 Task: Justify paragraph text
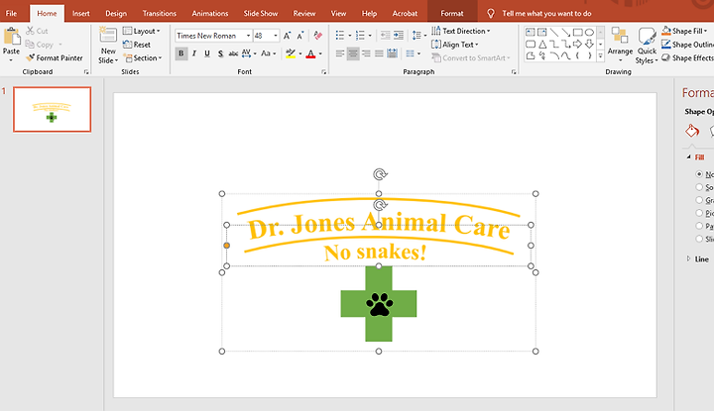tap(379, 53)
